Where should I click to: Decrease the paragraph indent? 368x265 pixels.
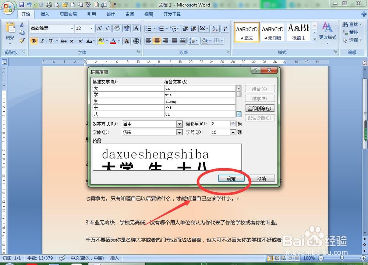185,29
